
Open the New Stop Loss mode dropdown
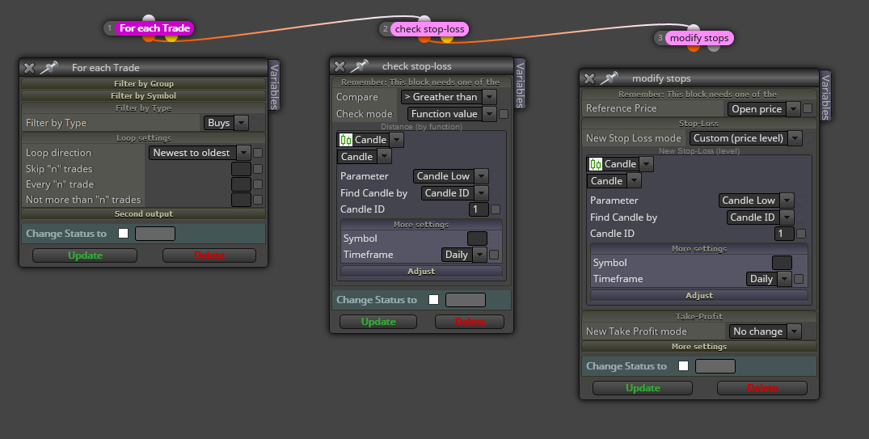745,138
